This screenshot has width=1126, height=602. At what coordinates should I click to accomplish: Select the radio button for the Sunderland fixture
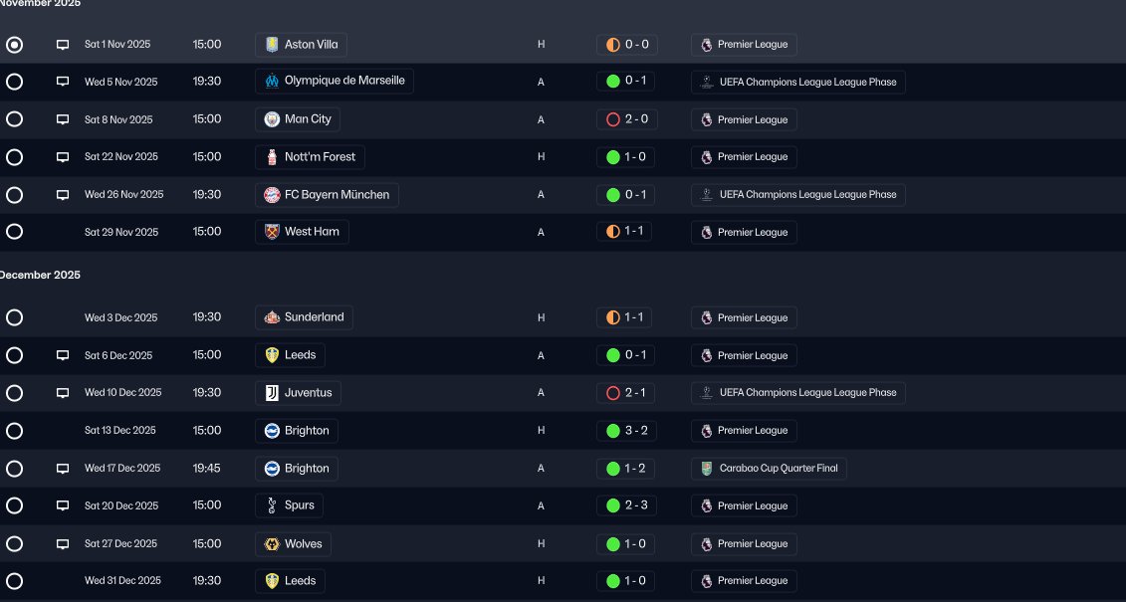[x=14, y=317]
